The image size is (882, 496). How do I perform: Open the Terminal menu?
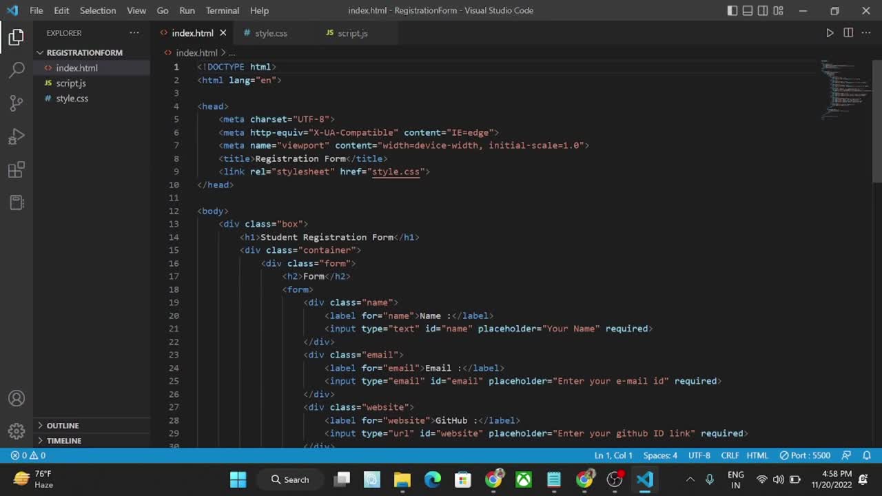pos(223,10)
